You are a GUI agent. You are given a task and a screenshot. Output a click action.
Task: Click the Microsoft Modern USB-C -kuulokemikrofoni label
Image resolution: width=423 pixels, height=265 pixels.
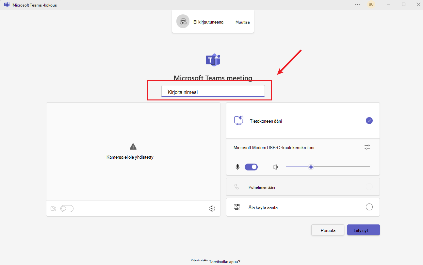[x=274, y=148]
